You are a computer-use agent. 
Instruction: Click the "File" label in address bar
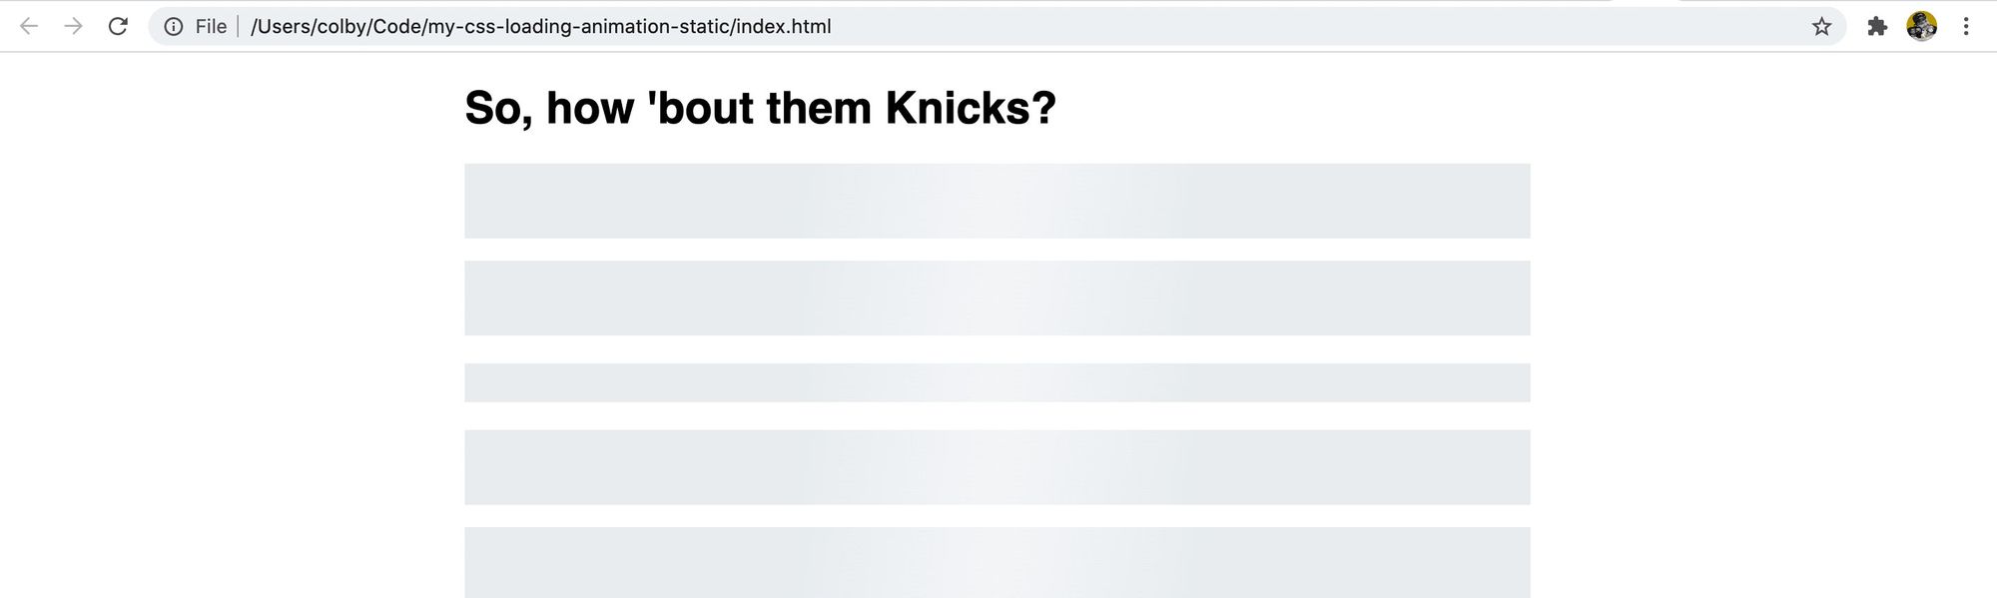tap(211, 27)
